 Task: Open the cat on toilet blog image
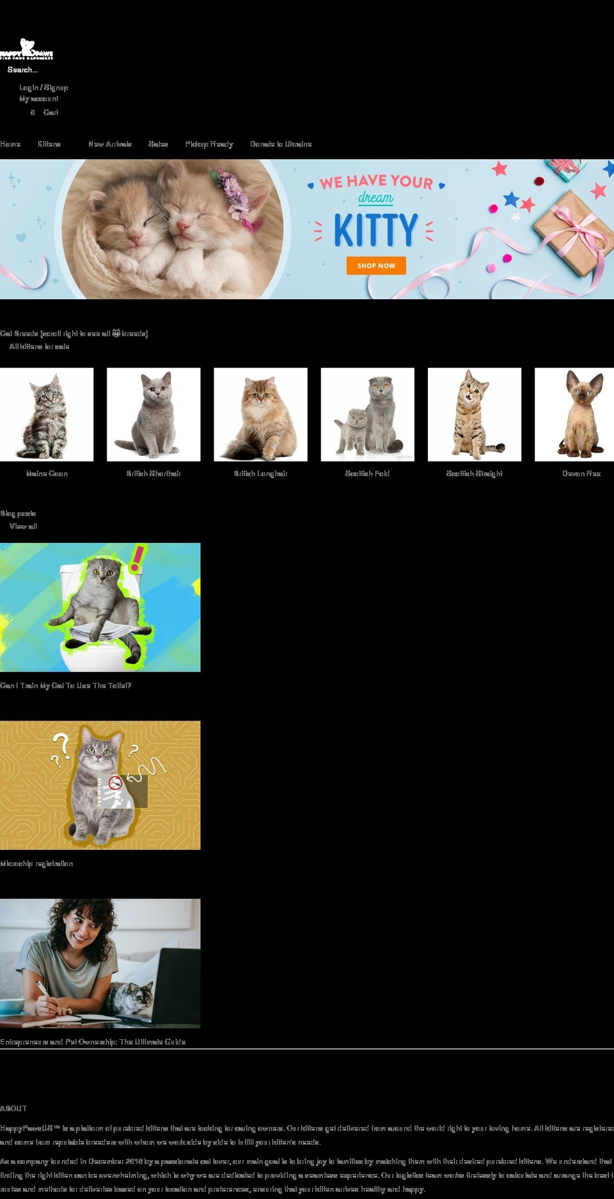100,607
